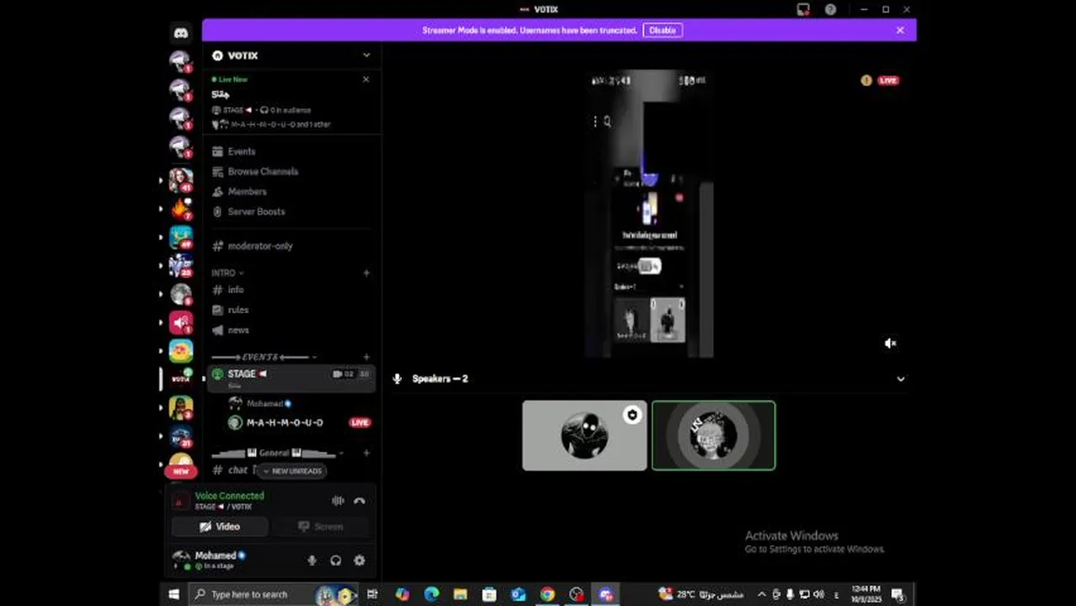Show hidden system tray icons
Screen dimensions: 1076x606
[762, 594]
